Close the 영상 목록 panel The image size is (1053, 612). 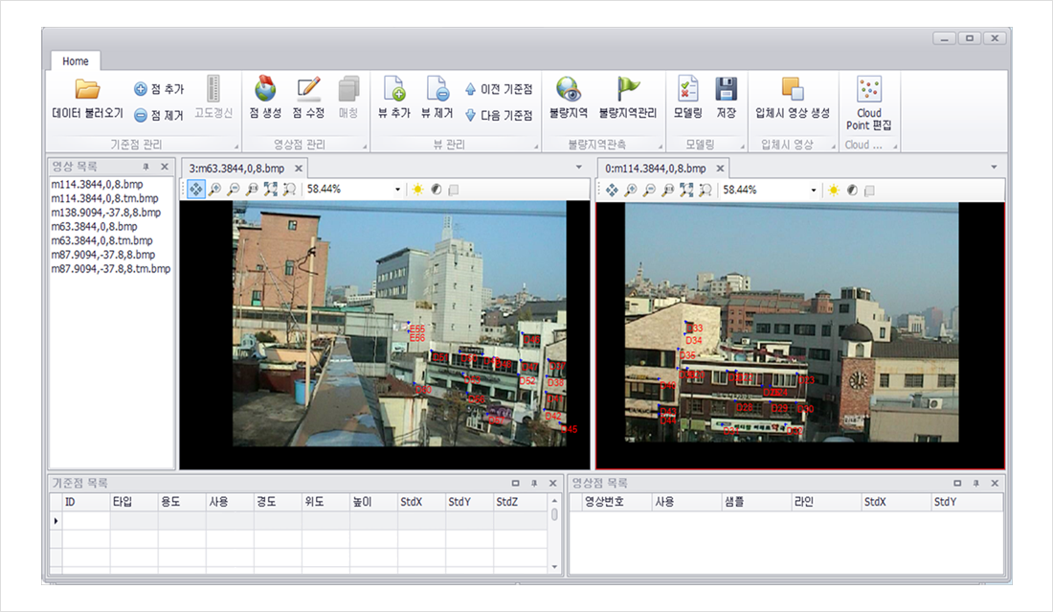(x=165, y=167)
